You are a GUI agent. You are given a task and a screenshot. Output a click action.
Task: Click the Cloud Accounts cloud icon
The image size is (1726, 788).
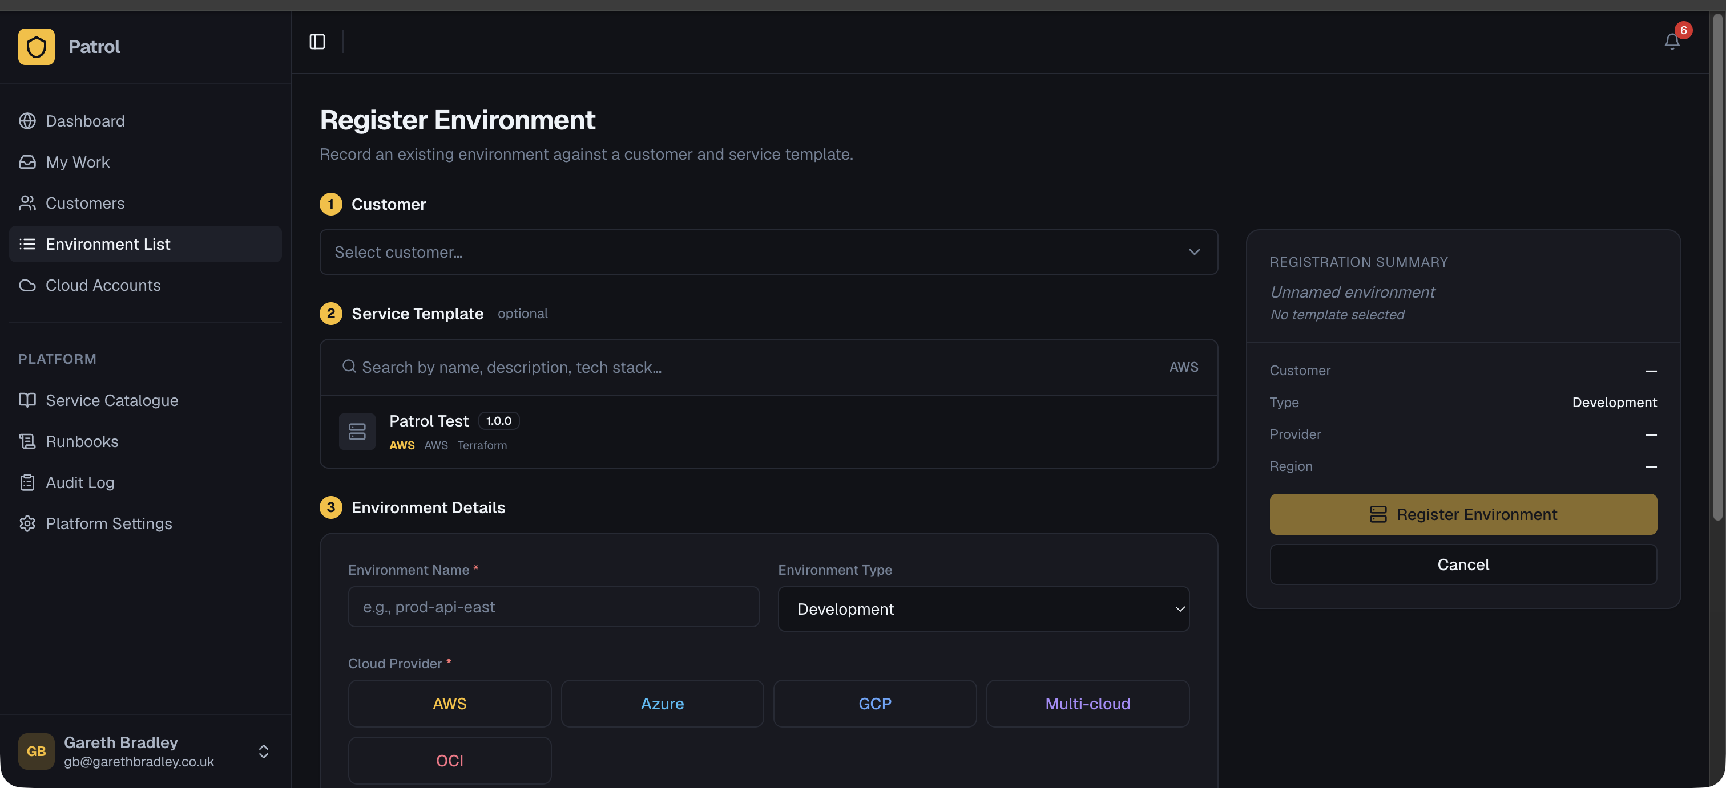pyautogui.click(x=27, y=285)
